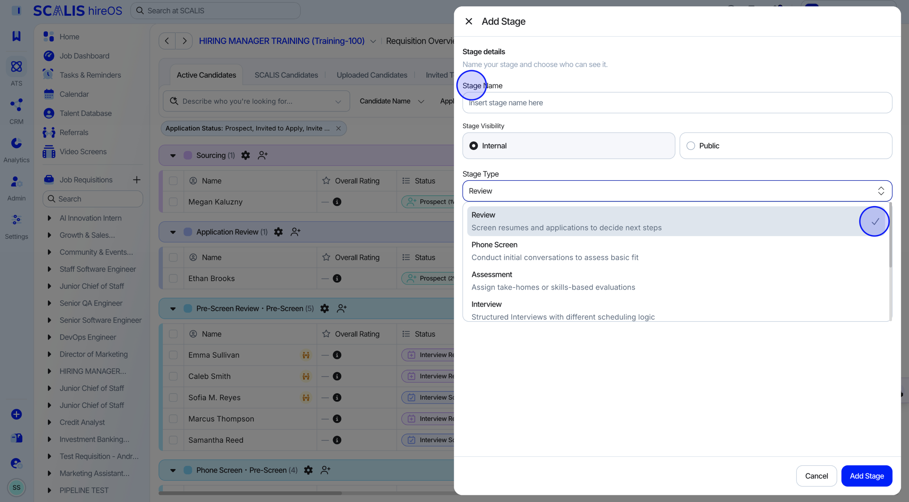
Task: Click info icon in Megan Kaluzny's rating
Action: (x=337, y=202)
